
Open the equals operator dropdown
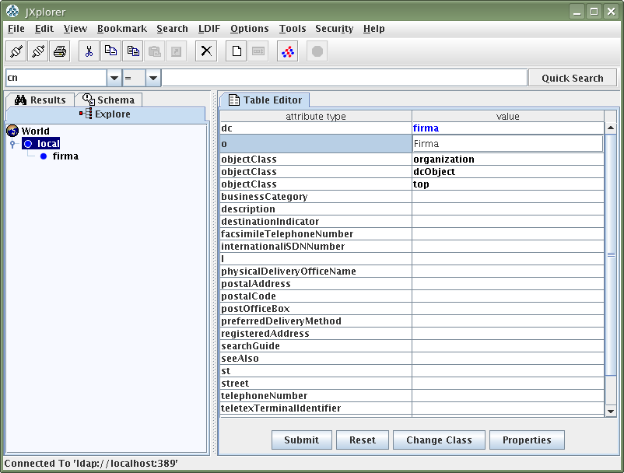click(153, 78)
